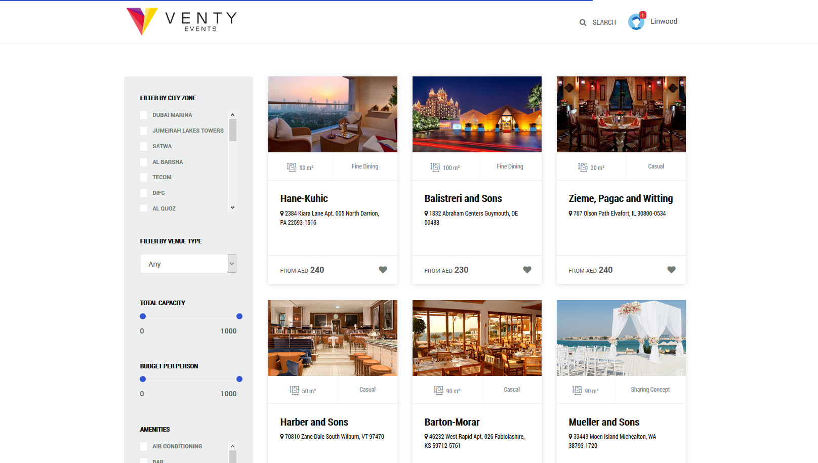Click floor area icon on Hane-Kuhic card
818x463 pixels.
(292, 167)
